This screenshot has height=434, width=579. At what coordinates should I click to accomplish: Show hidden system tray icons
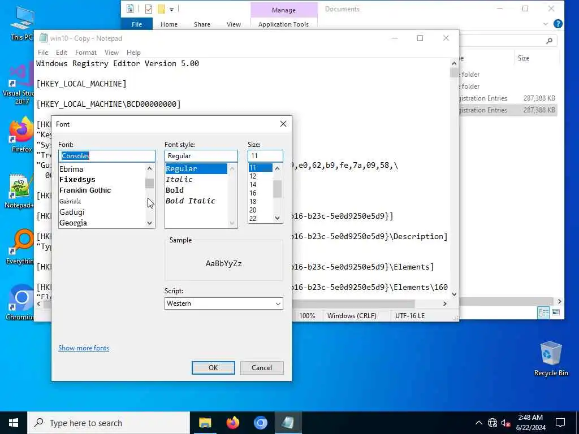478,423
